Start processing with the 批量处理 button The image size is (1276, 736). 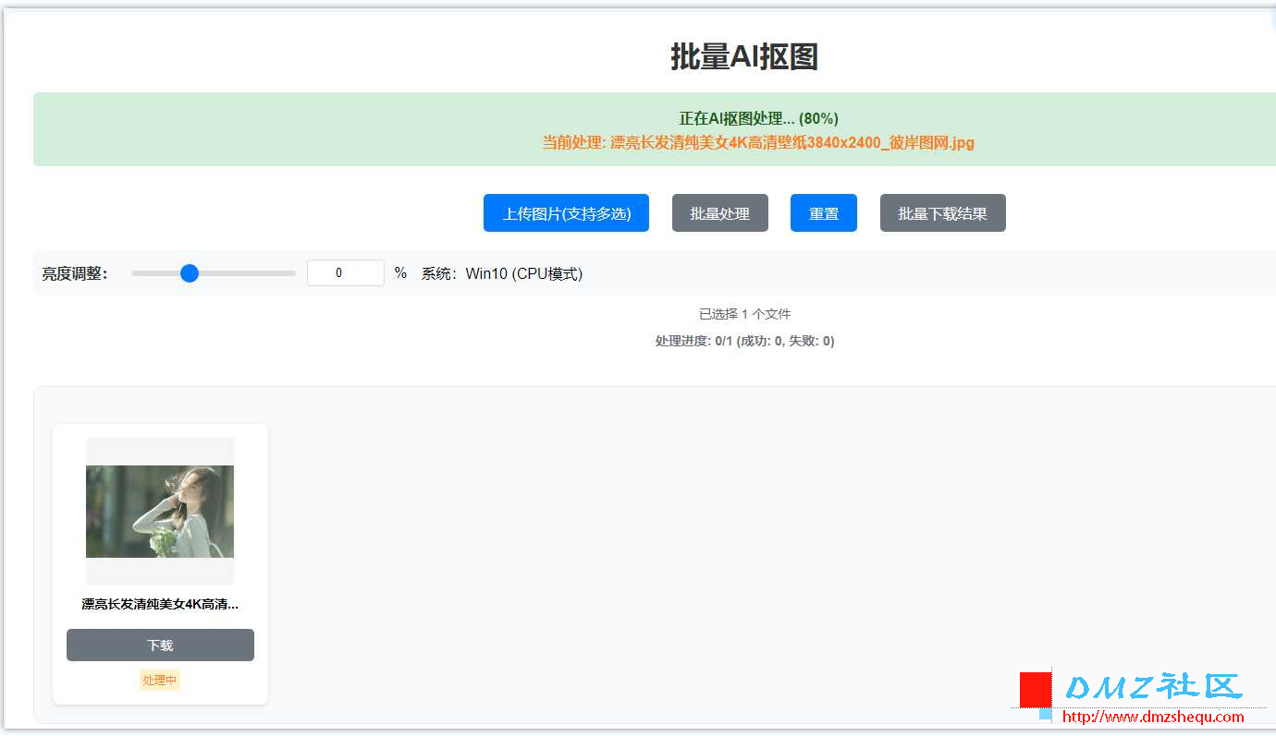719,213
